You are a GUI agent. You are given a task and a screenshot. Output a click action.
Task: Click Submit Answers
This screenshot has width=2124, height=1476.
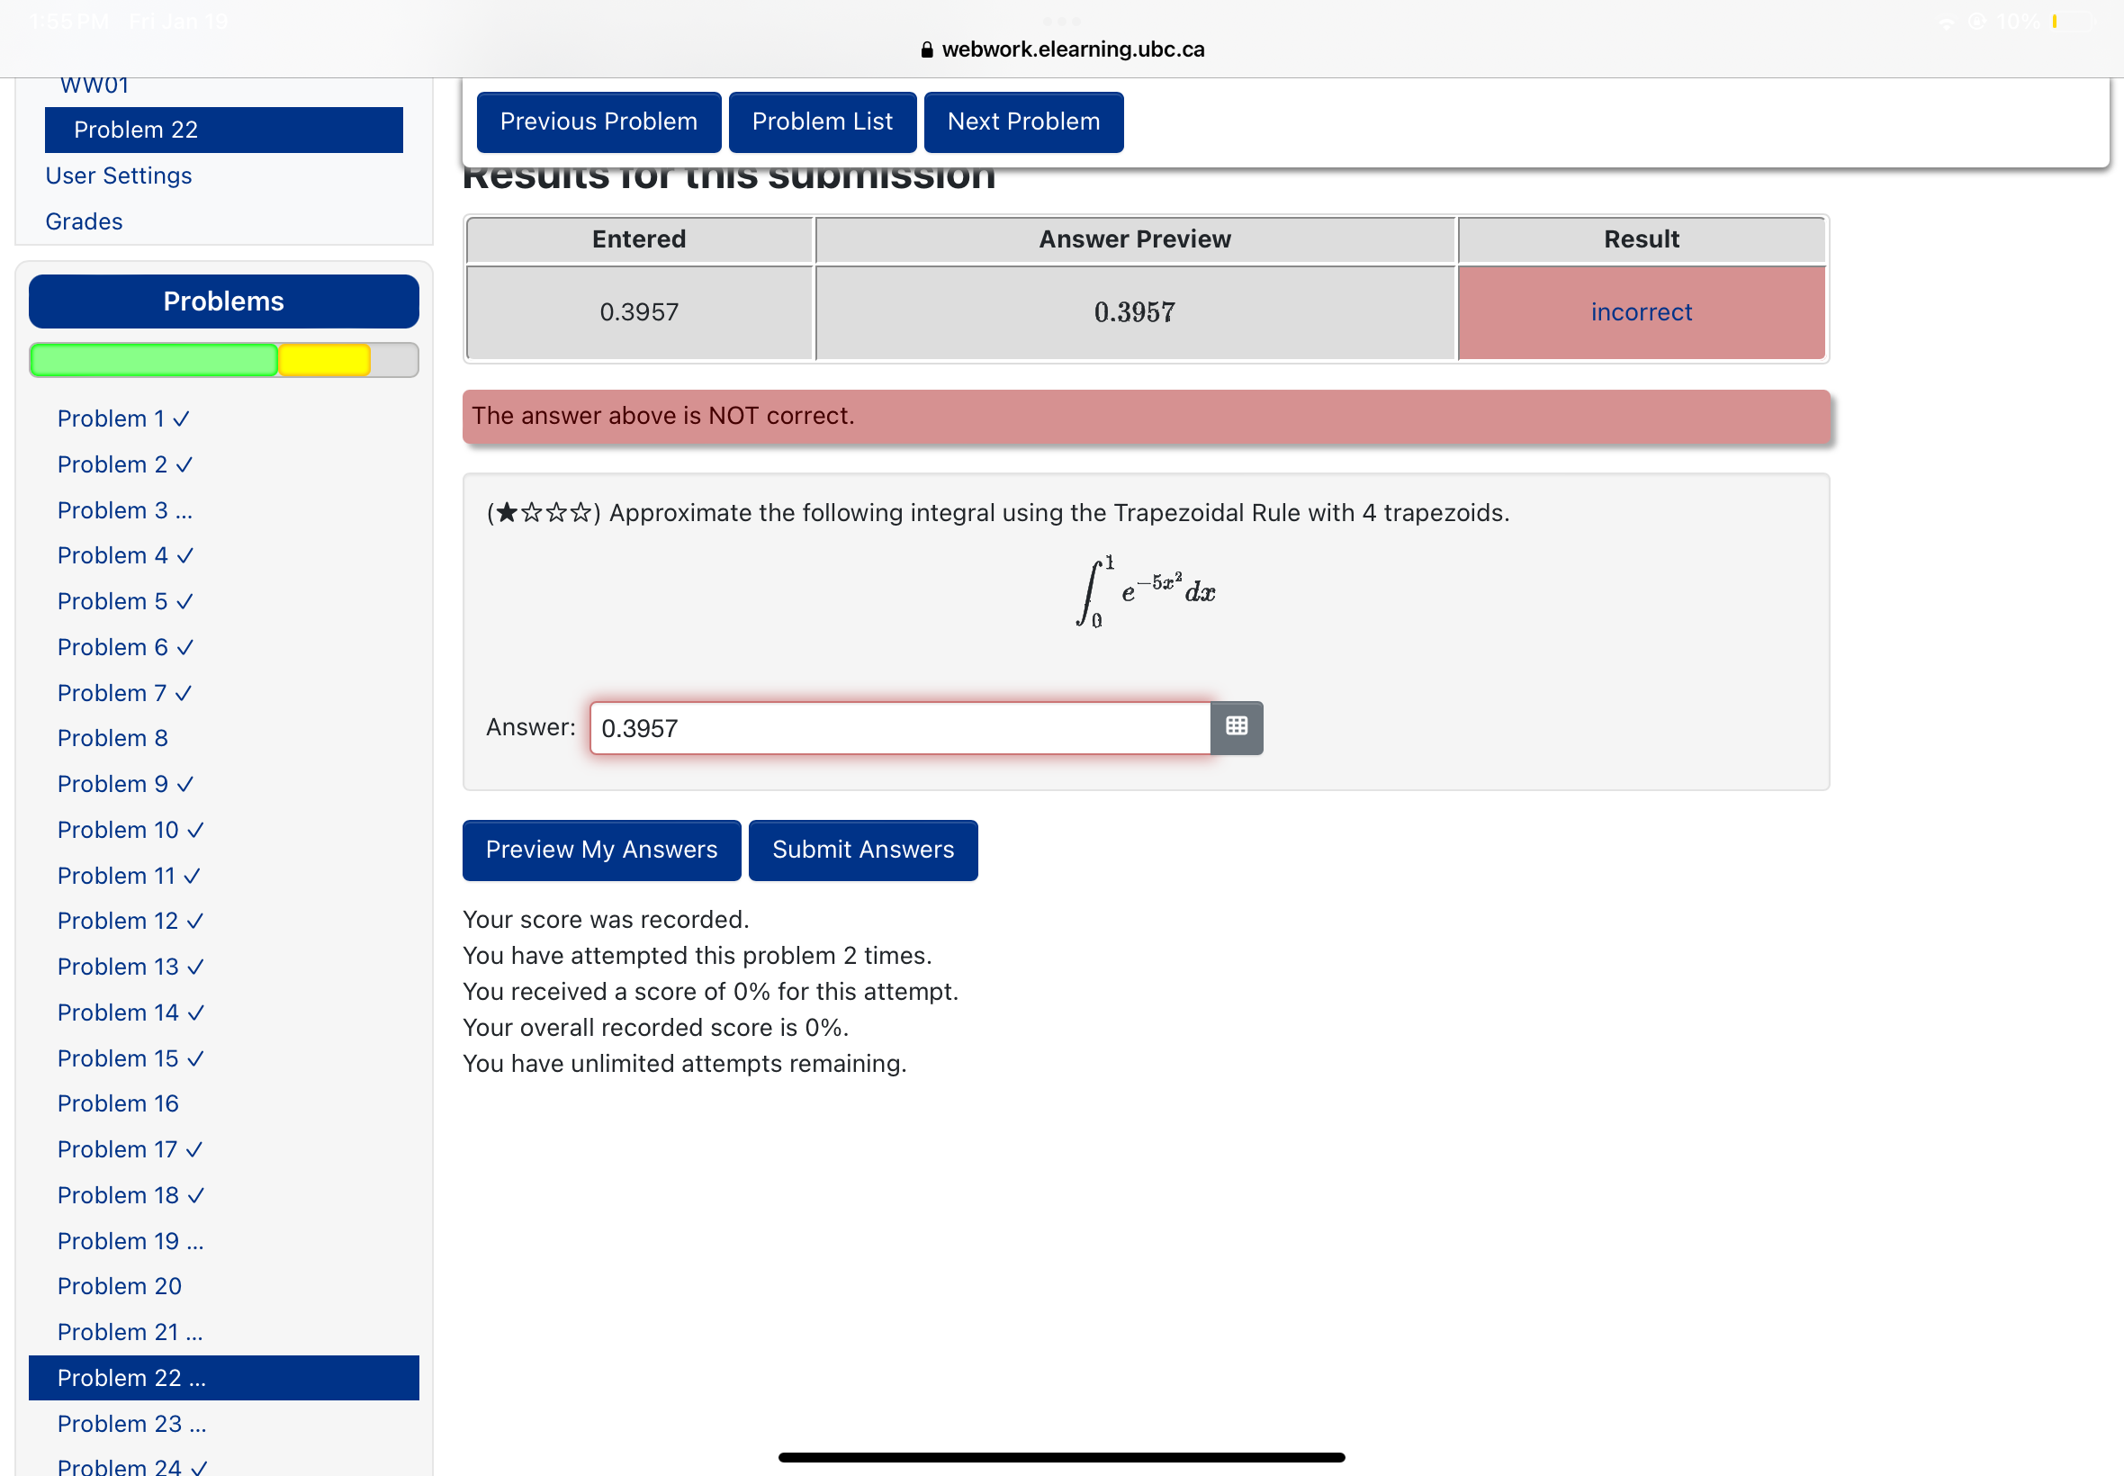click(863, 849)
